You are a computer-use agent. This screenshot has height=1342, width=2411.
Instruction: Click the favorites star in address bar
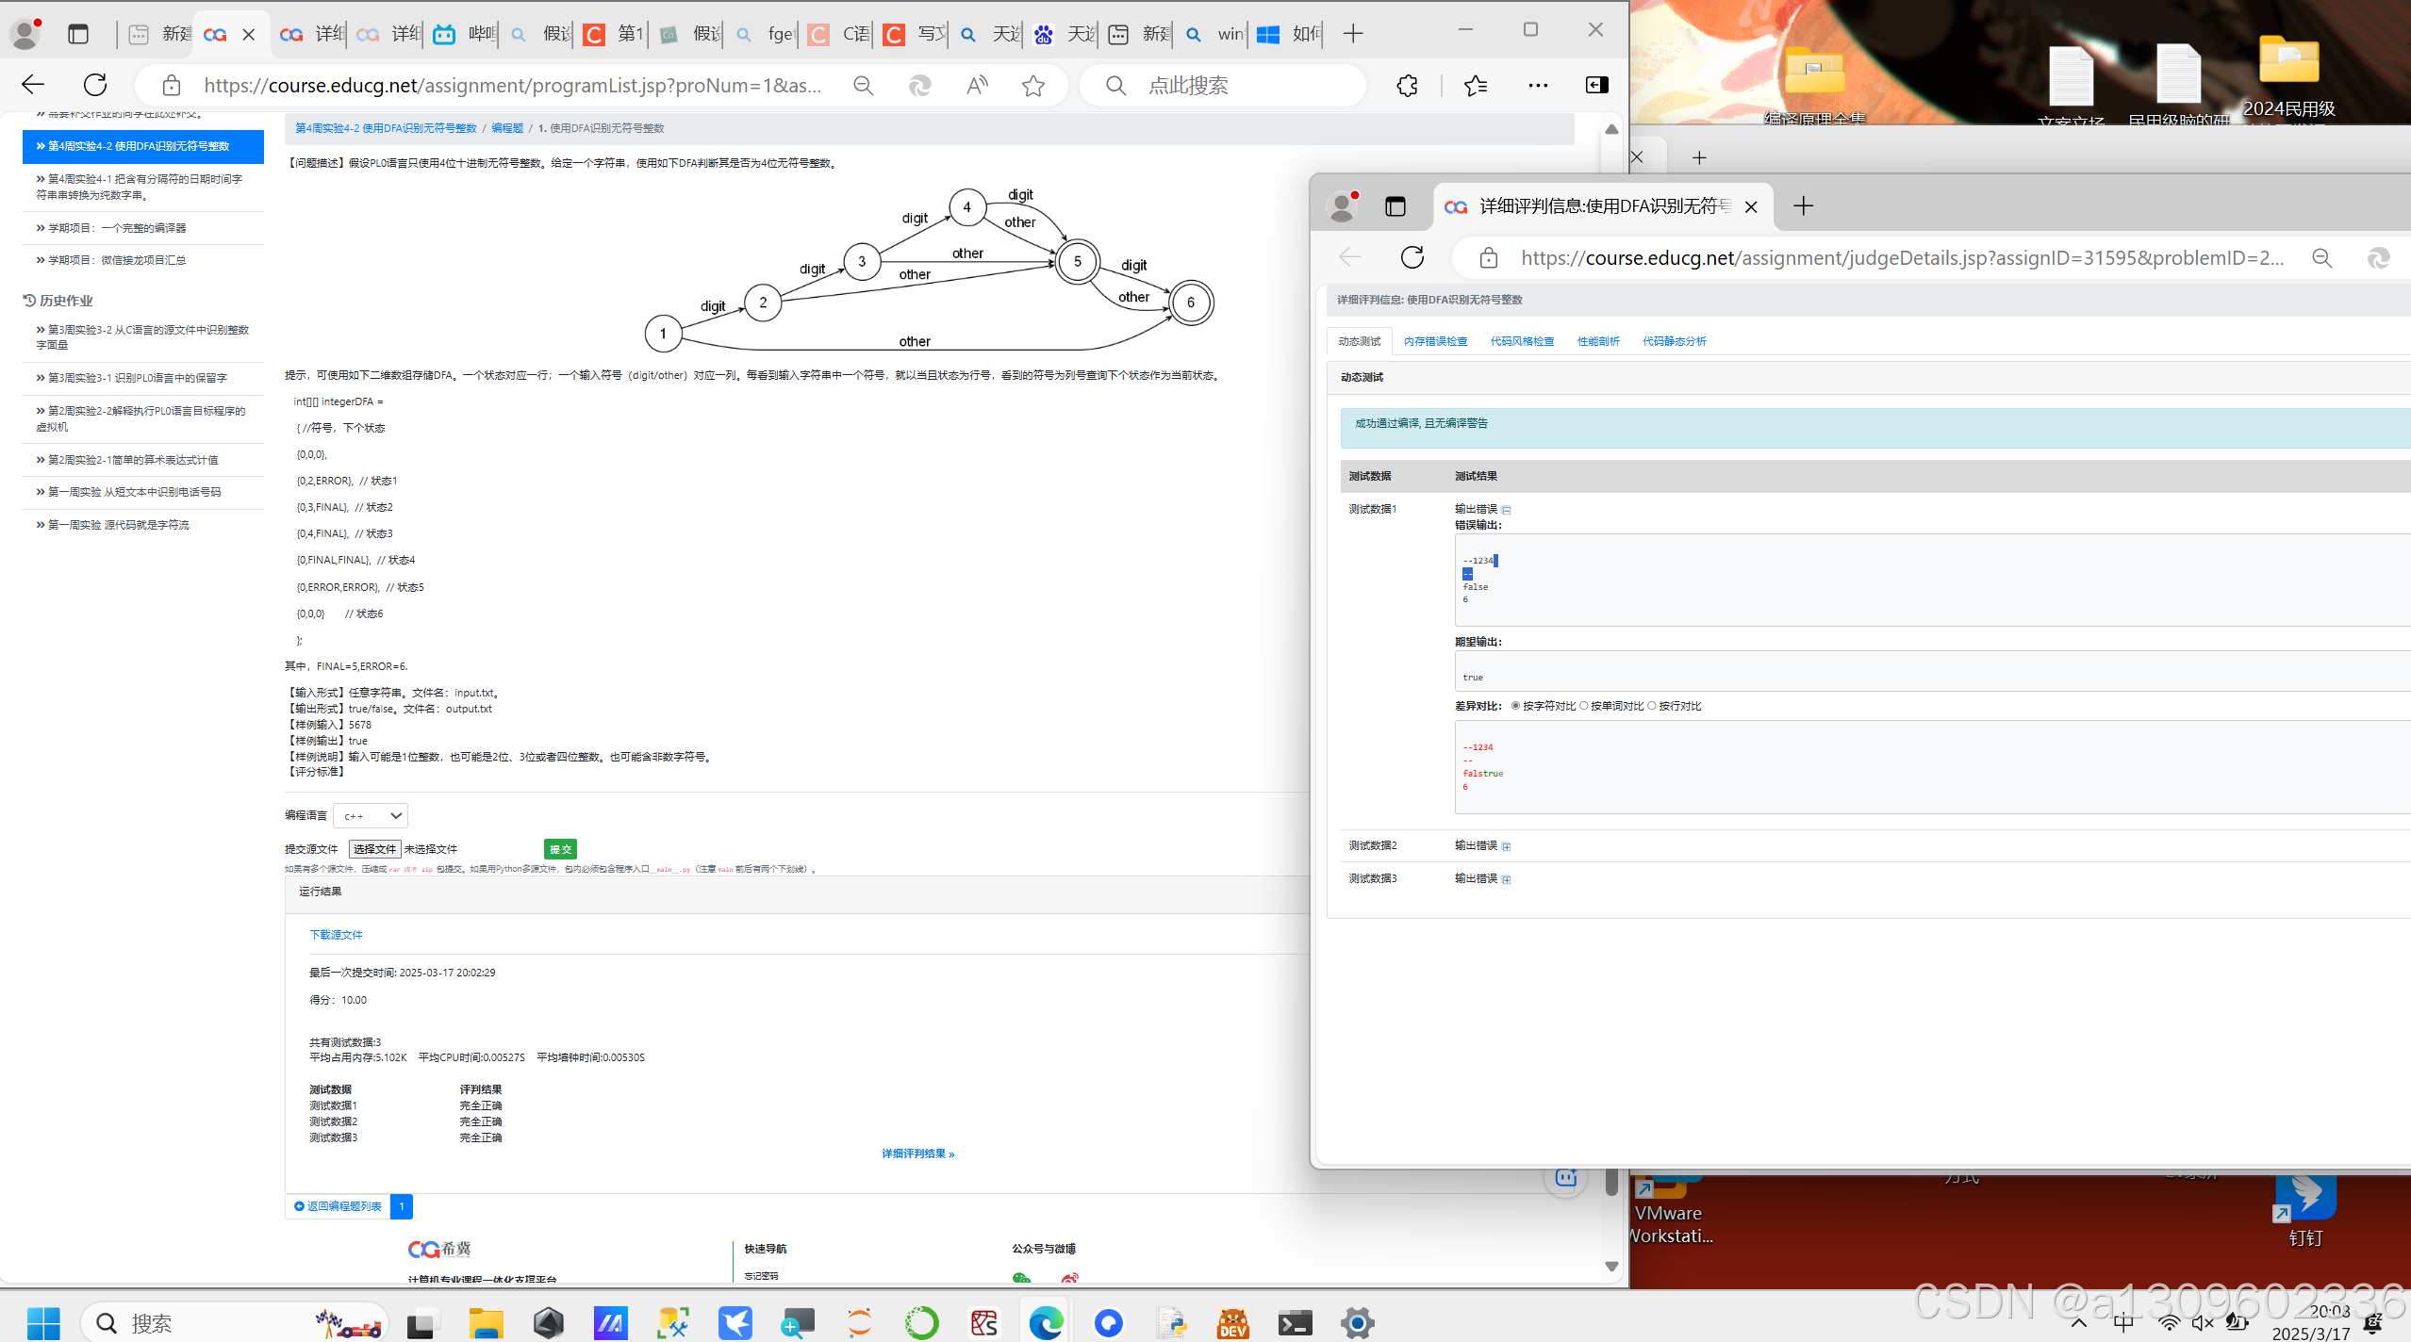tap(1033, 86)
